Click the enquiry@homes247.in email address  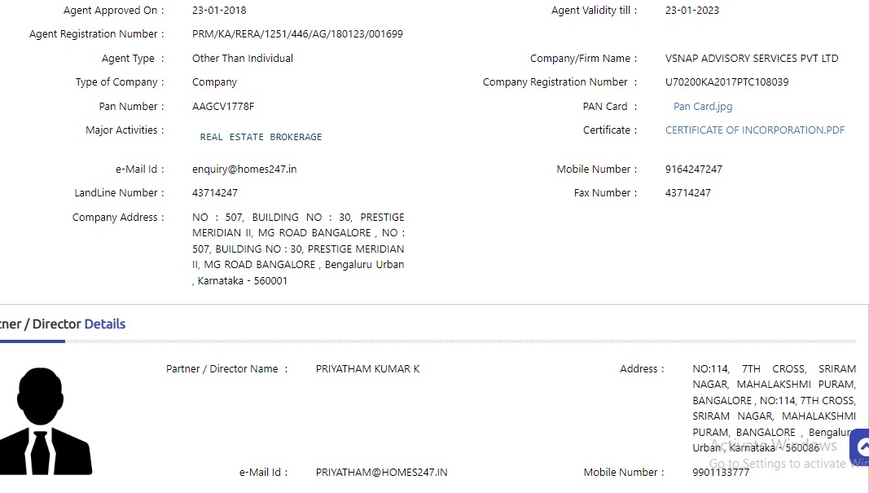pos(244,169)
